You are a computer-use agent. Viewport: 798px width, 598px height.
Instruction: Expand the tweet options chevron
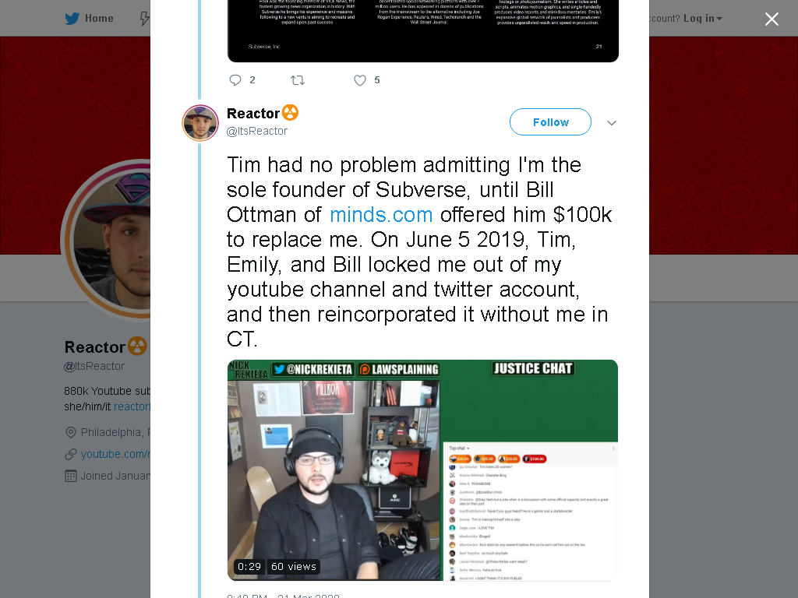[612, 122]
